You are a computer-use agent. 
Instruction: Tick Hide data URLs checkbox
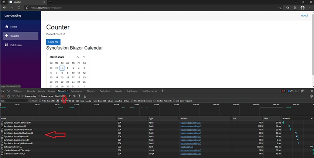(40, 101)
